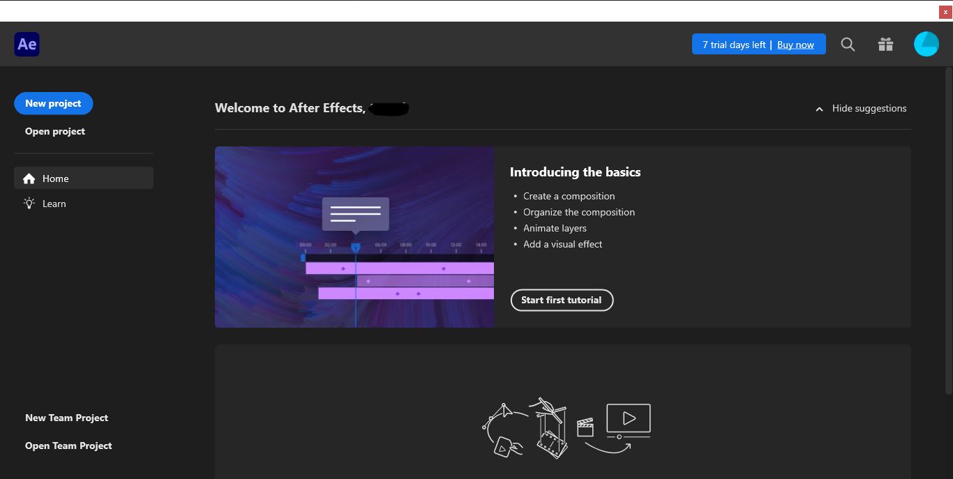Click the Welcome to After Effects heading
This screenshot has height=479, width=953.
(290, 108)
